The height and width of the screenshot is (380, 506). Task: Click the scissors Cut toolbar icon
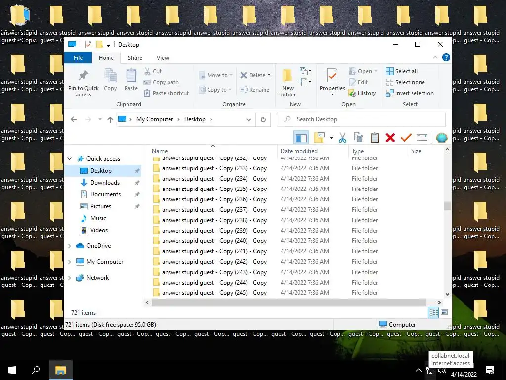click(x=343, y=138)
